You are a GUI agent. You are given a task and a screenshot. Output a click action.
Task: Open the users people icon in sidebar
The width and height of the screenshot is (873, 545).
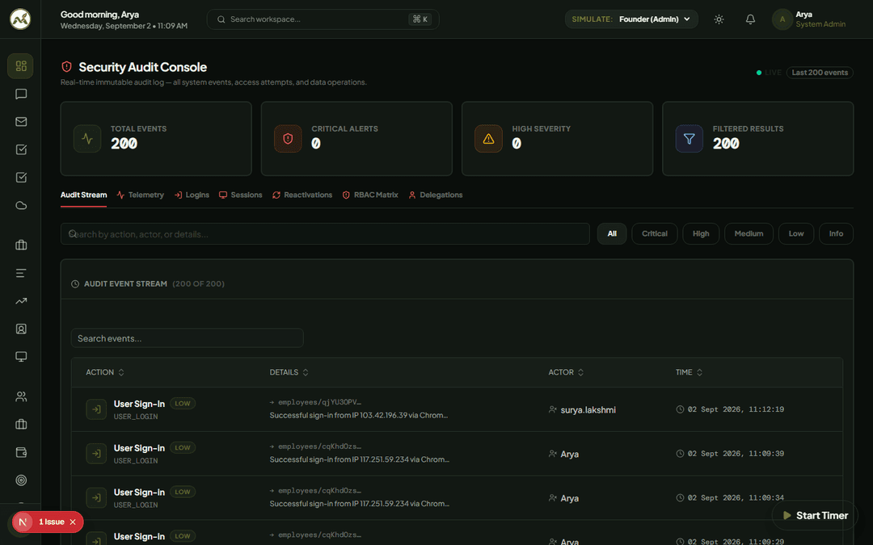(20, 396)
